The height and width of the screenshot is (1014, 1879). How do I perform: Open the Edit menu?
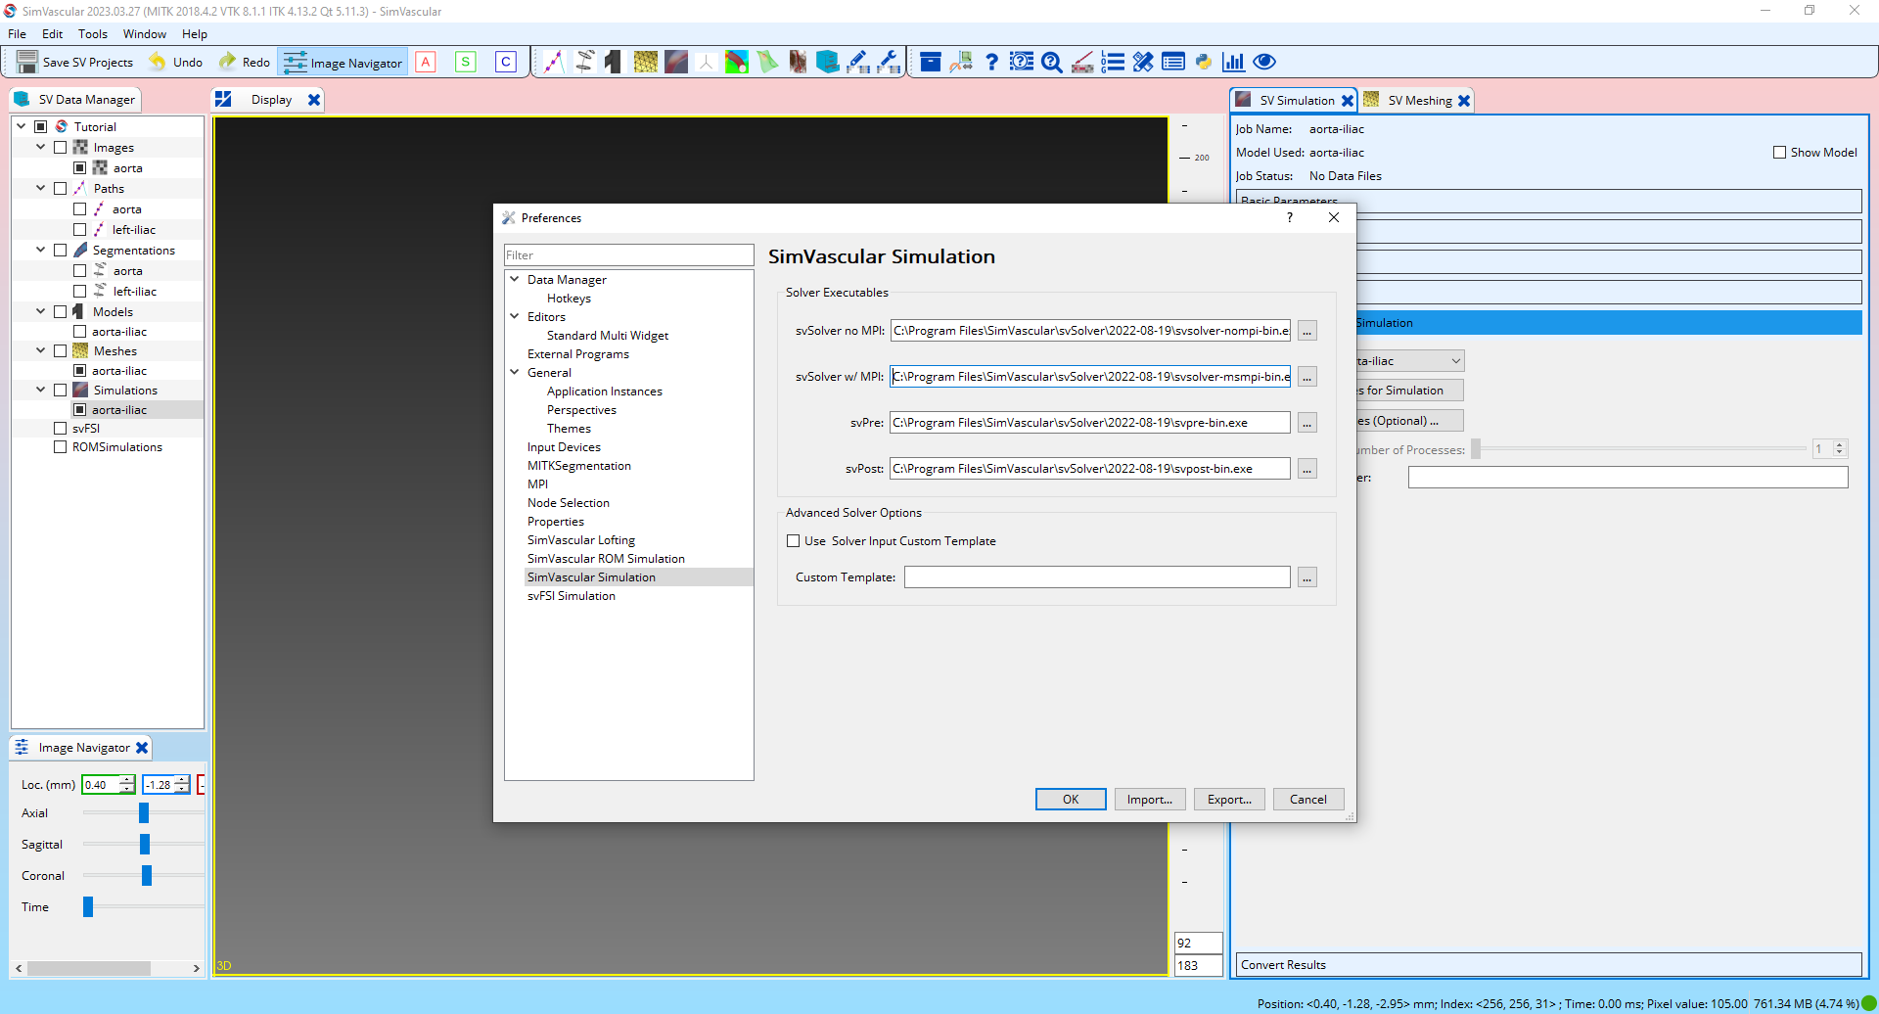(x=52, y=34)
